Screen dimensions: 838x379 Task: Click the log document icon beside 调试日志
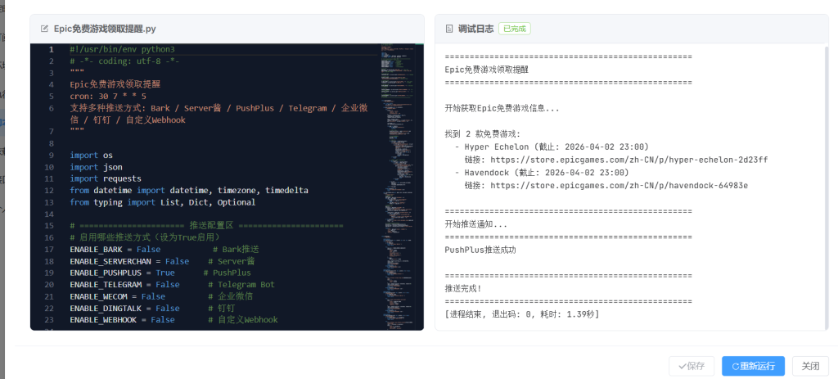449,29
